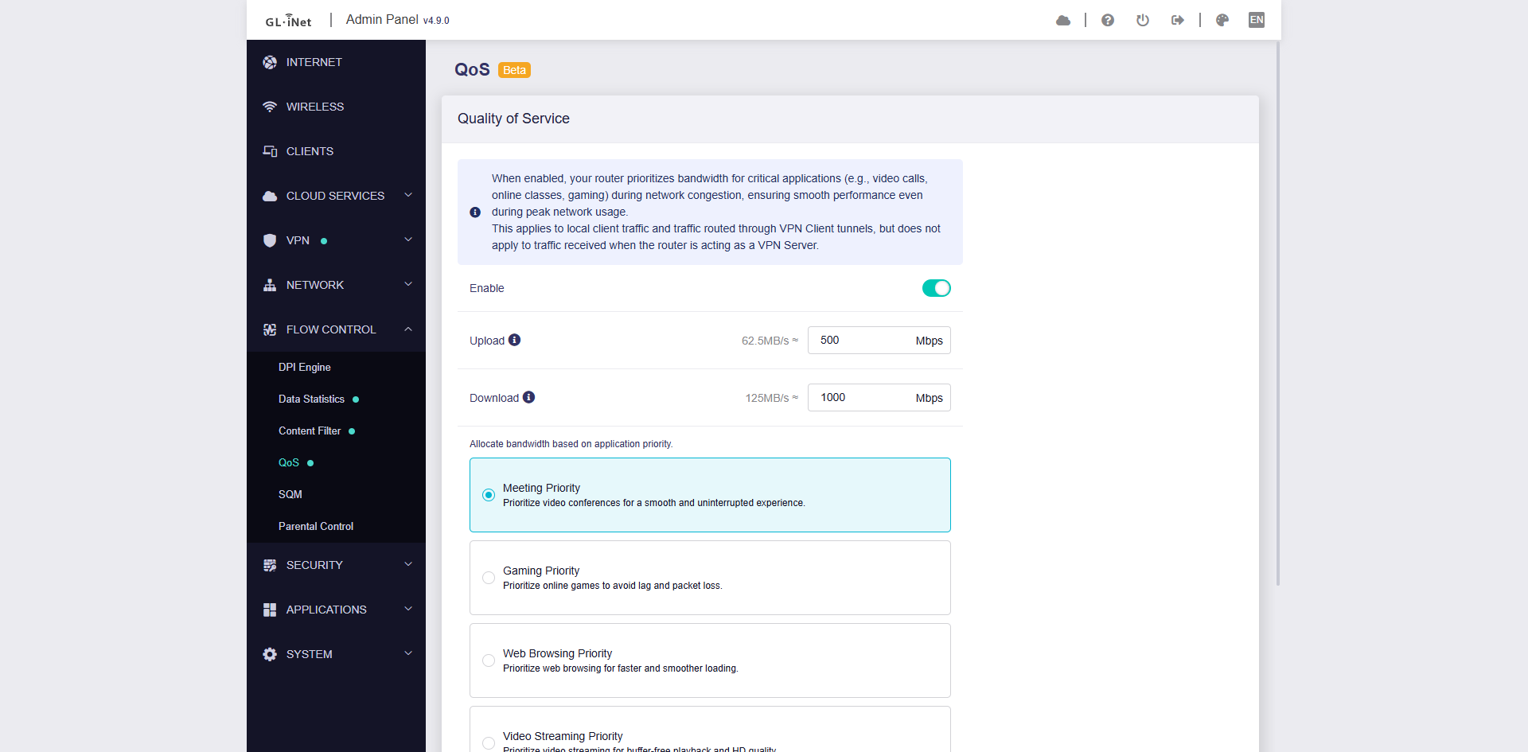1528x752 pixels.
Task: Click the Video Streaming Priority title
Action: pyautogui.click(x=563, y=736)
